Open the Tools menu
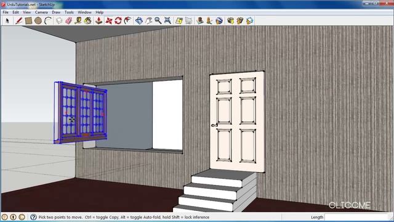394x222 pixels. pos(69,12)
